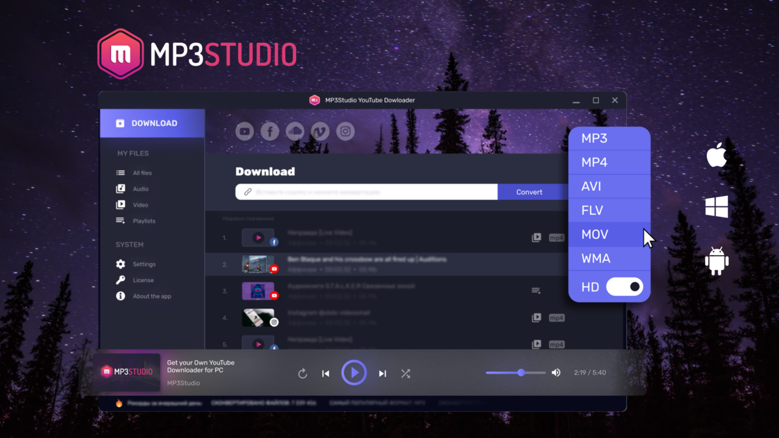Image resolution: width=779 pixels, height=438 pixels.
Task: Click the Instagram source icon
Action: (345, 132)
